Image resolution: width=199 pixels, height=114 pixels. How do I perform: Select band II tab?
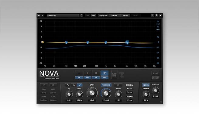coord(87,73)
